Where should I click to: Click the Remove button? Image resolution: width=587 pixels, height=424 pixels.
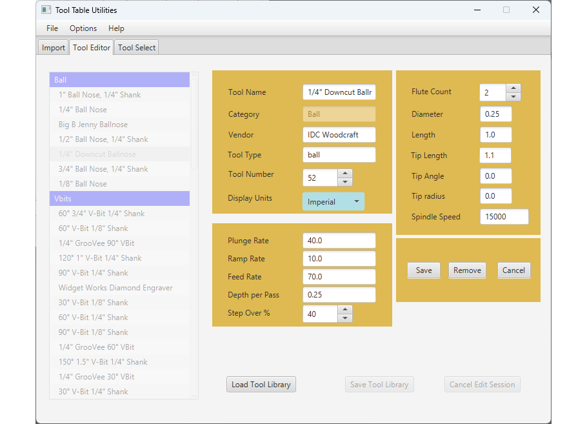[467, 270]
